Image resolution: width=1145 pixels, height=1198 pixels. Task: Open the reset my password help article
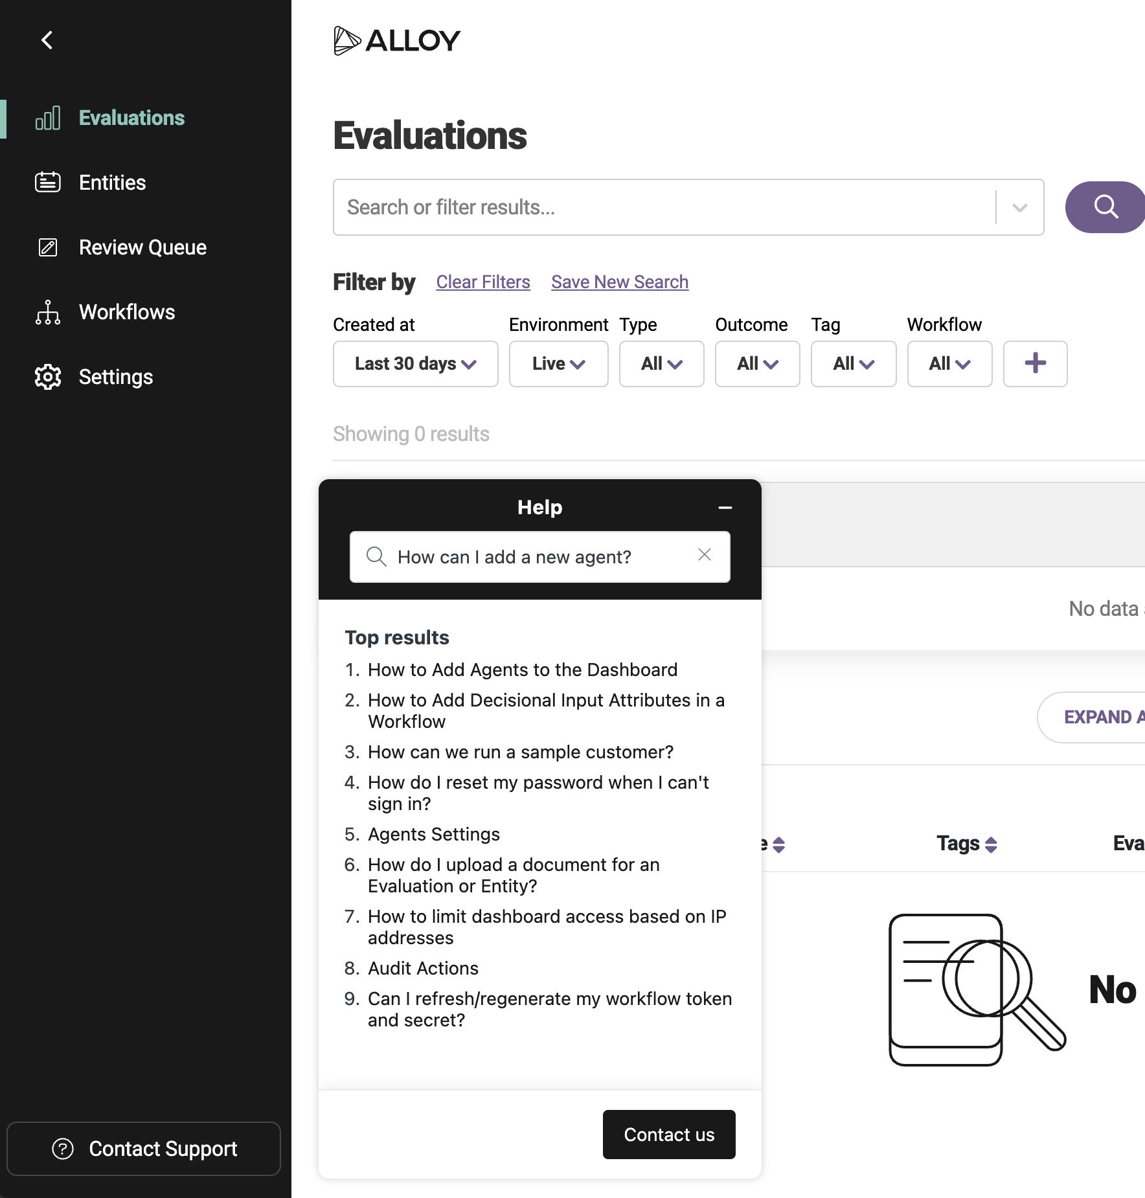click(538, 793)
